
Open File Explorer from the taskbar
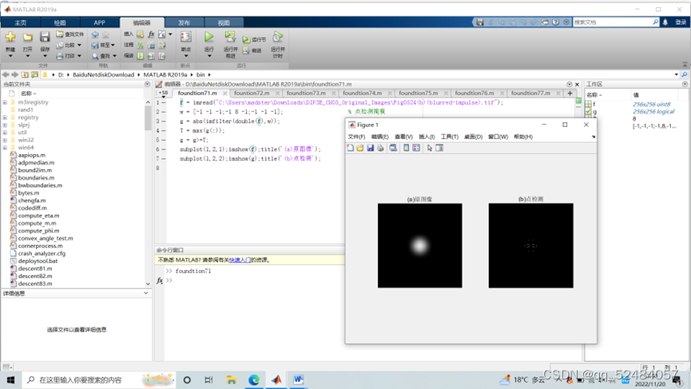232,379
